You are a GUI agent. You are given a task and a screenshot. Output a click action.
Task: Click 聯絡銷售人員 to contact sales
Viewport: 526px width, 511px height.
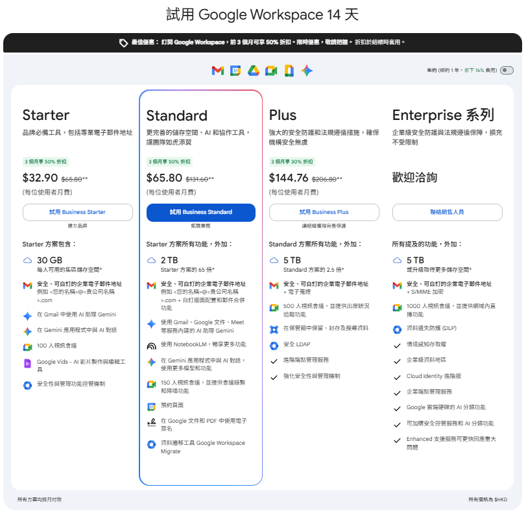(x=447, y=212)
